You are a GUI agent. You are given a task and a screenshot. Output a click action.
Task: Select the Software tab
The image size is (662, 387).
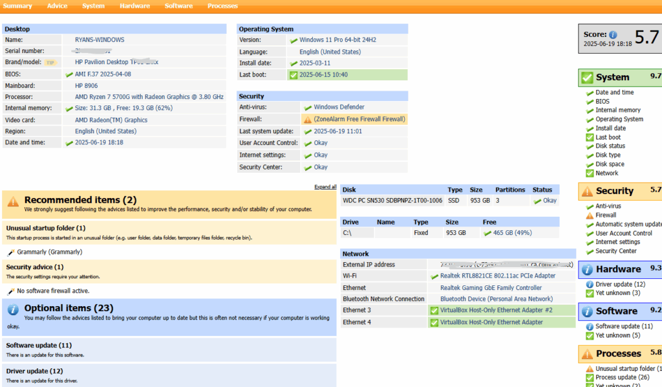178,6
